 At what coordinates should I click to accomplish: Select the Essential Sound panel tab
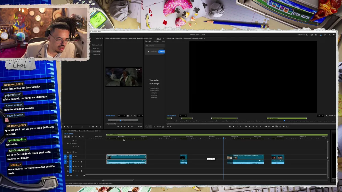pos(148,38)
